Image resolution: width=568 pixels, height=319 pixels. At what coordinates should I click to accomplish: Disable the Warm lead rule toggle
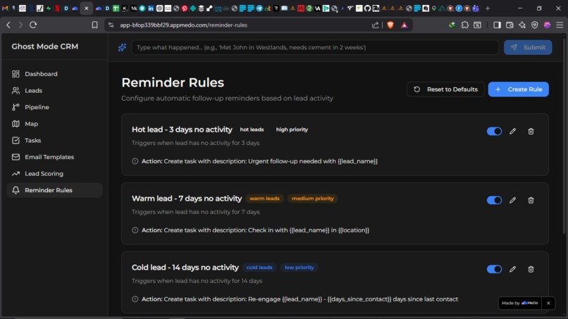(494, 200)
